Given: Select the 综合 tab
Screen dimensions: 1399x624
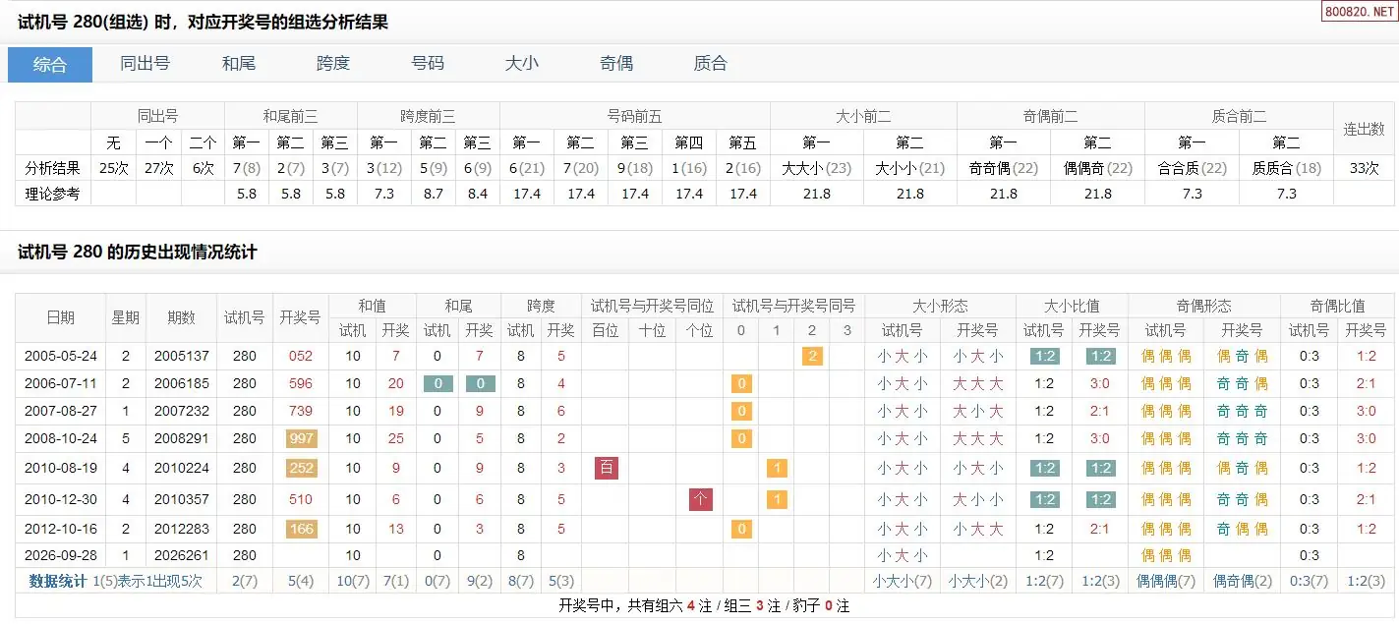Looking at the screenshot, I should pyautogui.click(x=50, y=64).
